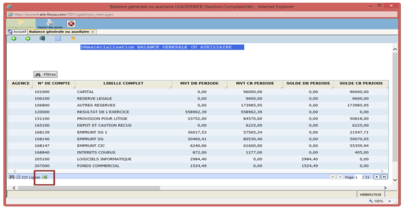Jump to the first page of results

(332, 177)
